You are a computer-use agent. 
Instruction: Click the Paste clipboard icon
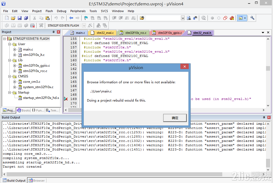[x=47, y=18]
